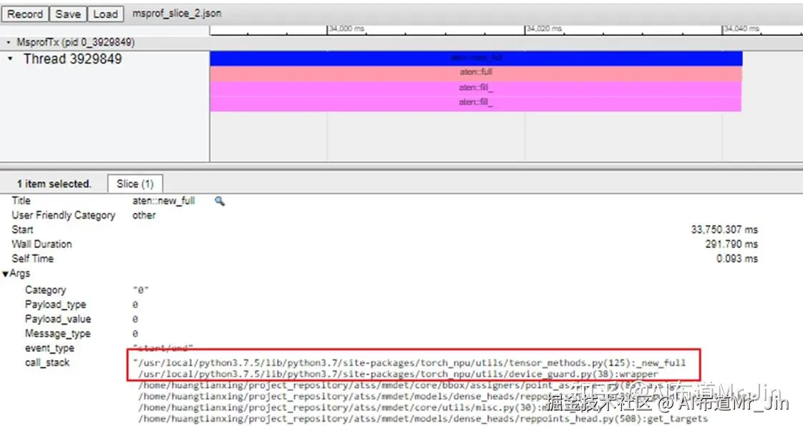Click the Start value 33,750.307 ms

(x=724, y=229)
